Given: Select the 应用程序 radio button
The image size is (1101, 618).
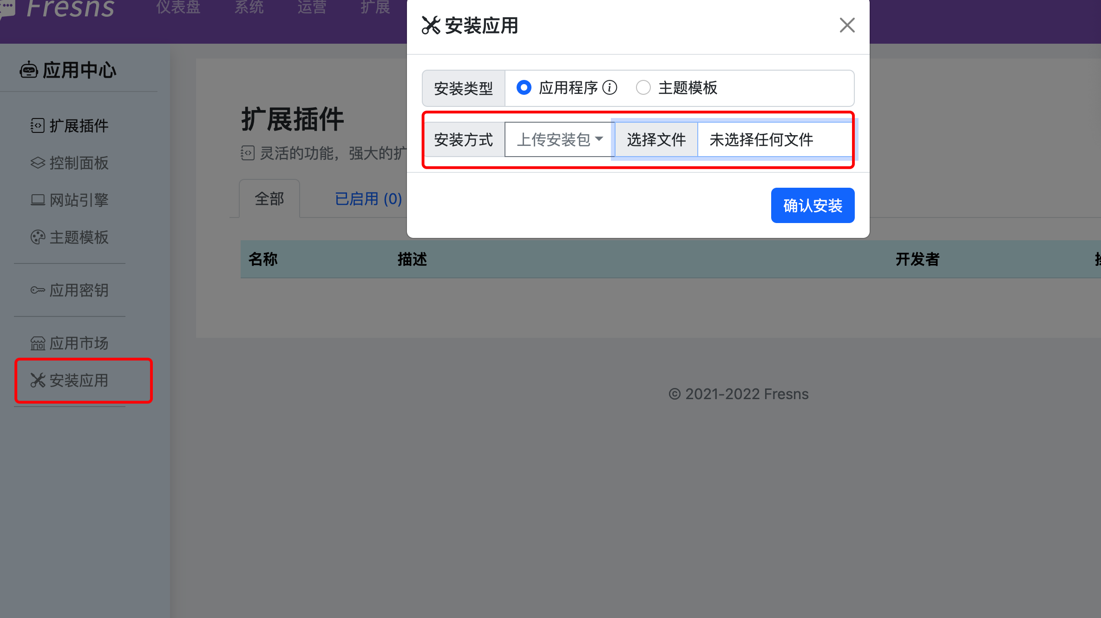Looking at the screenshot, I should coord(524,87).
